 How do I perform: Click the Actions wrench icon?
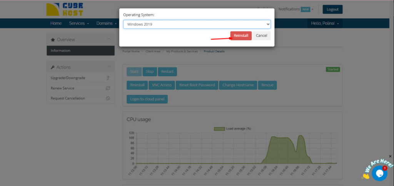click(x=53, y=67)
